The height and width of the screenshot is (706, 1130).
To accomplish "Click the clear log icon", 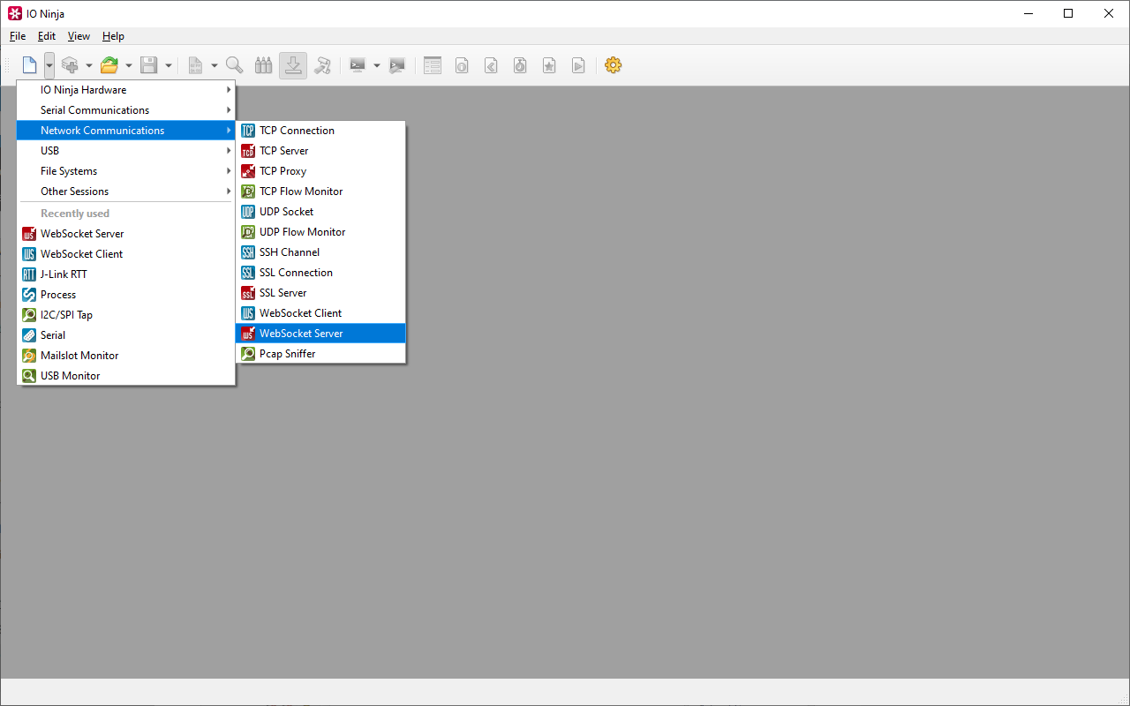I will (322, 65).
